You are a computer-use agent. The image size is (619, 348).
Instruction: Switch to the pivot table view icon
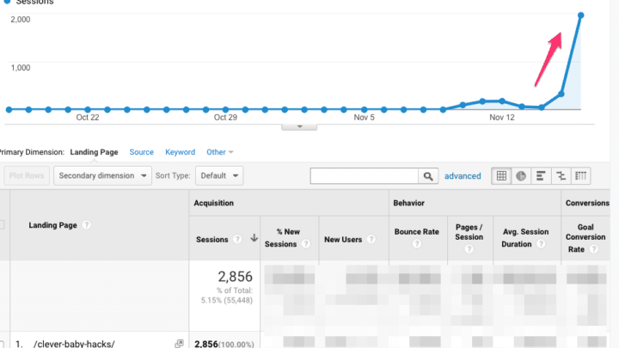tap(580, 176)
